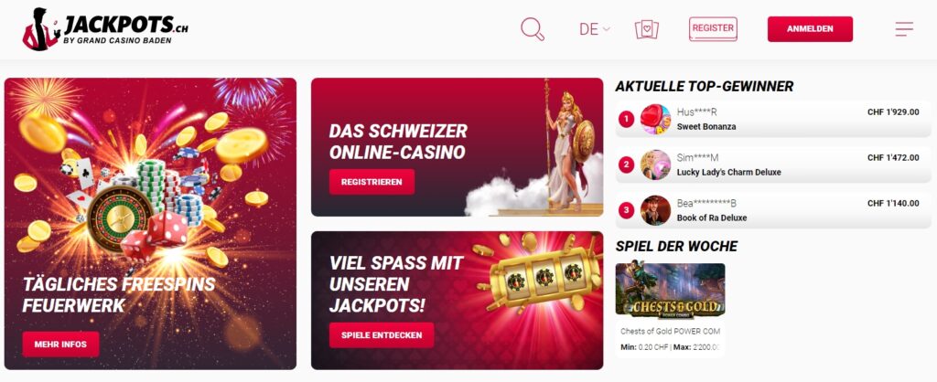Viewport: 937px width, 382px height.
Task: Click the number 1 rank badge
Action: (626, 120)
